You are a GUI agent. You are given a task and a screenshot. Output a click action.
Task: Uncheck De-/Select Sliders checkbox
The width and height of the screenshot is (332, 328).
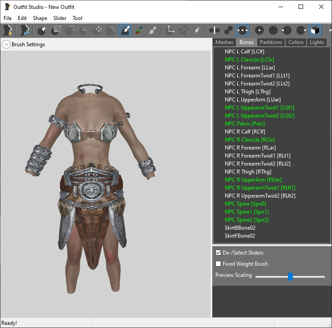pyautogui.click(x=218, y=253)
